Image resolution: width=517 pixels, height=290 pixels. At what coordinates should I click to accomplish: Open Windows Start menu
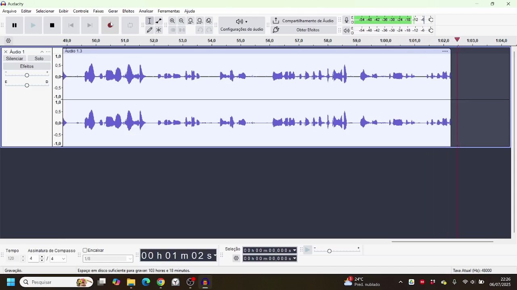[x=11, y=282]
